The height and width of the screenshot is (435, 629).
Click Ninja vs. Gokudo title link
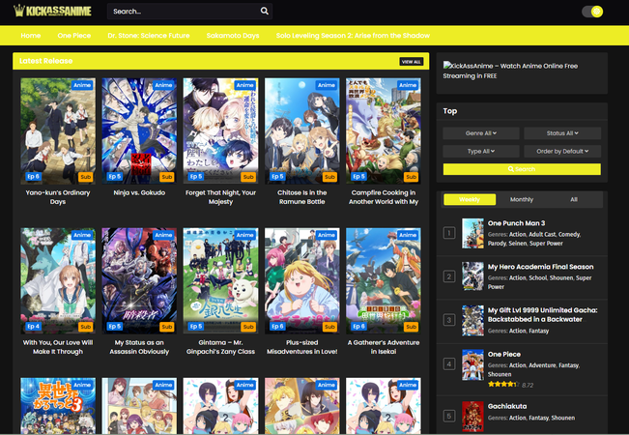click(139, 192)
